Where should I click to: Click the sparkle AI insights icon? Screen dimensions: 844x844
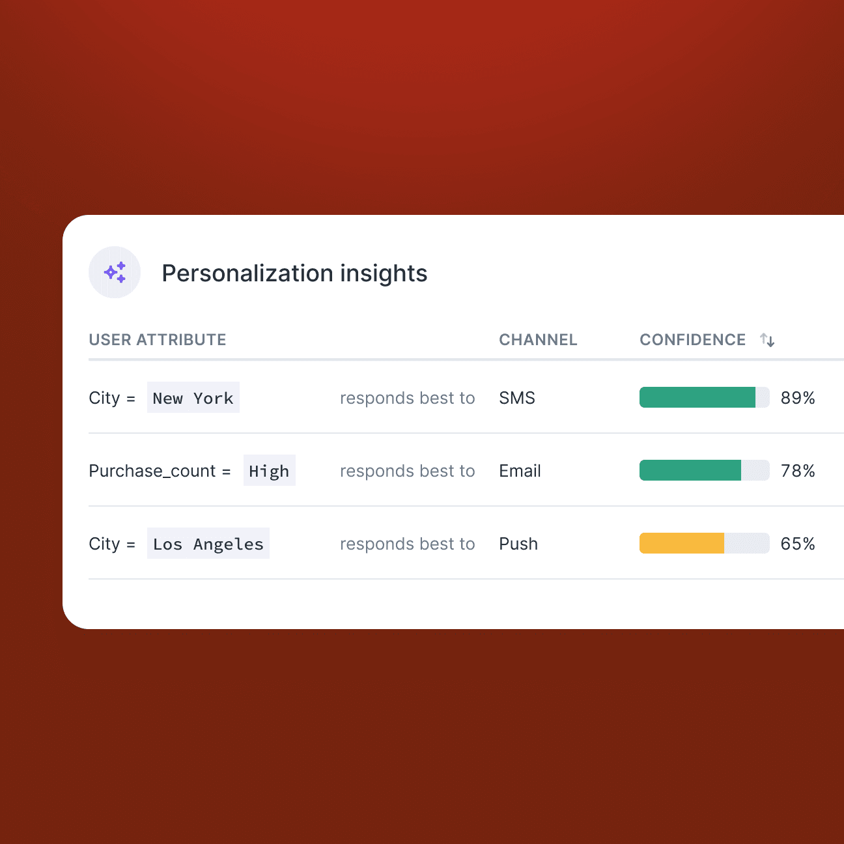point(115,272)
